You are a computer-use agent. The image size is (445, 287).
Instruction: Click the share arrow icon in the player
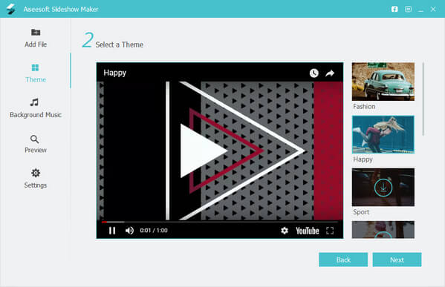[x=330, y=73]
